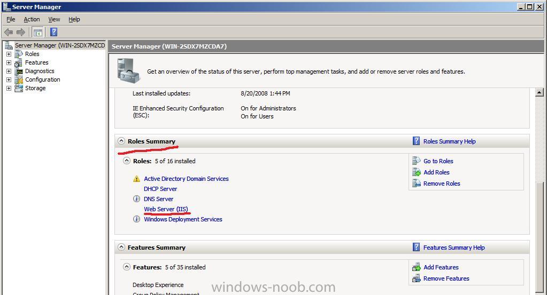Click the server toolbox overview icon
547x295 pixels.
[x=128, y=70]
